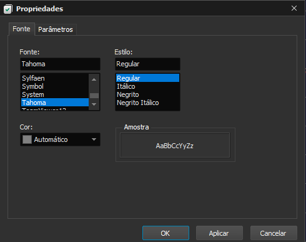Click the font list scroll up arrow
This screenshot has width=306, height=242.
[x=94, y=79]
